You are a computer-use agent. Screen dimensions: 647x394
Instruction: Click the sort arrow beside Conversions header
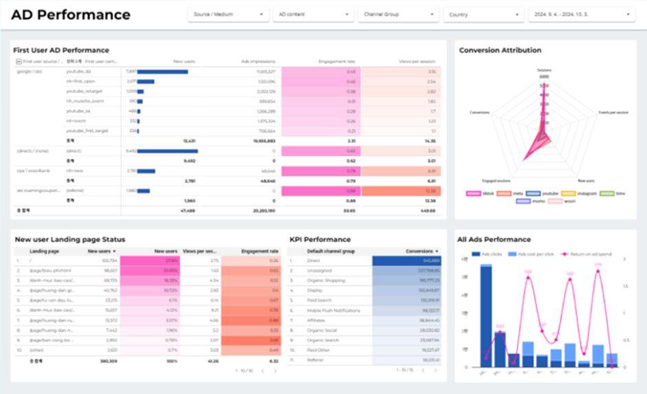437,251
